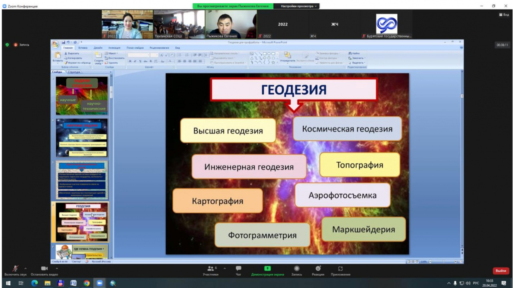
Task: Open the Показ слайдов ribbon tab
Action: point(135,48)
